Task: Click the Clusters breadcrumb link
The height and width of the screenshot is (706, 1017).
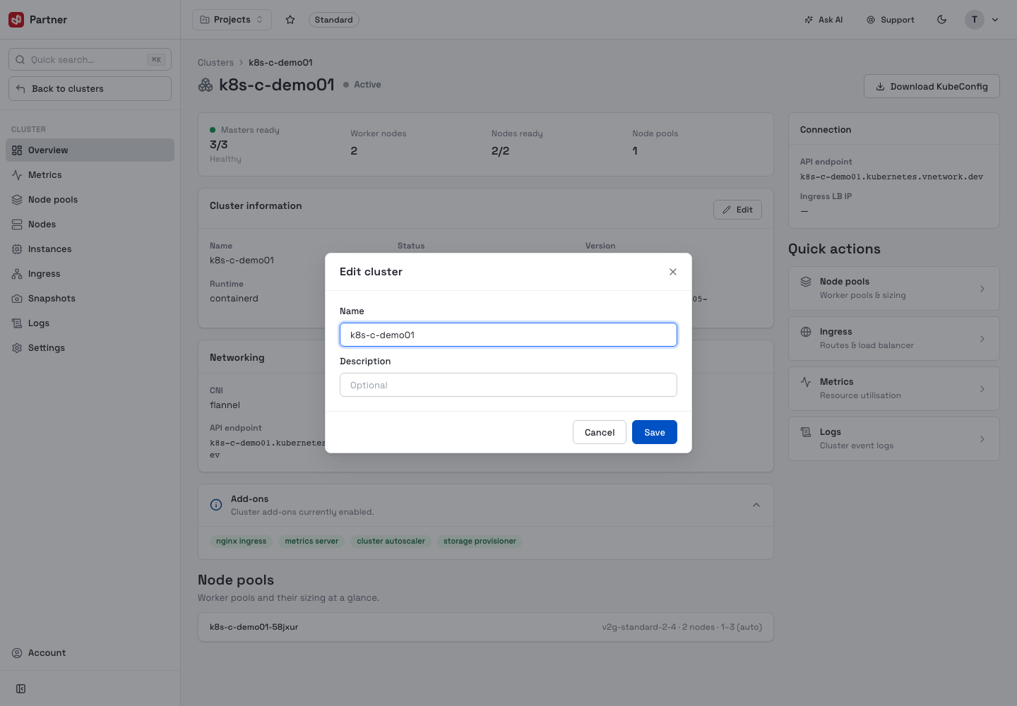Action: [x=215, y=62]
